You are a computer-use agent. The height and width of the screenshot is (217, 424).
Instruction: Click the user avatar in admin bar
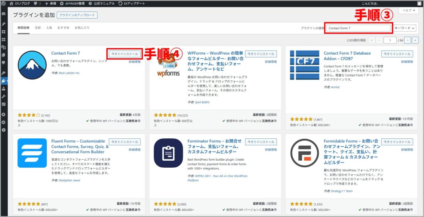419,3
